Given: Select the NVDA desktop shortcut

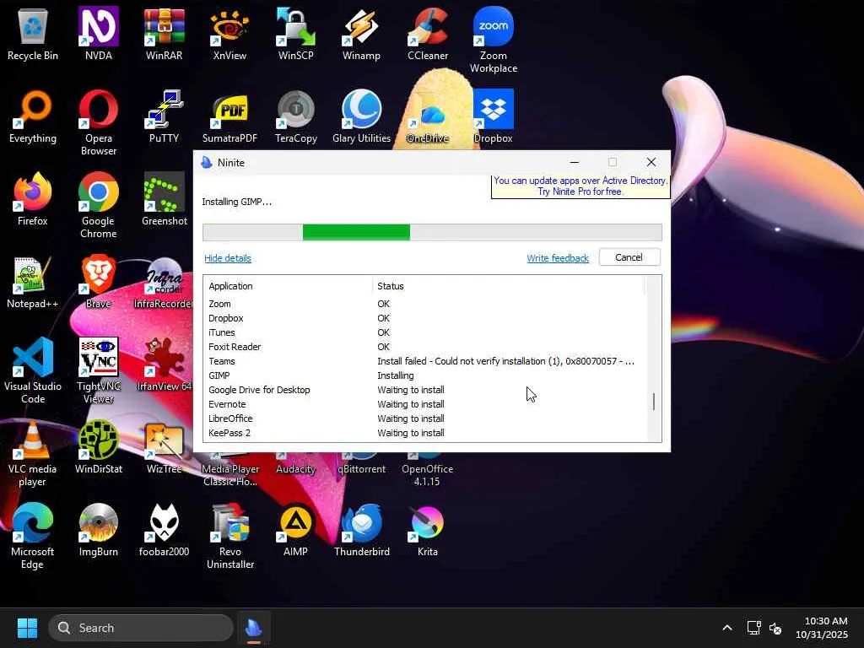Looking at the screenshot, I should 98,34.
